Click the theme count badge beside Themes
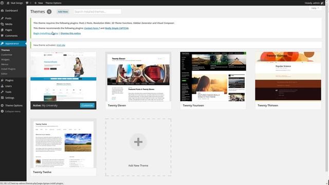This screenshot has width=329, height=185. point(49,12)
